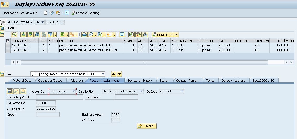
Task: Click the Total sigma icon
Action: coord(62,34)
